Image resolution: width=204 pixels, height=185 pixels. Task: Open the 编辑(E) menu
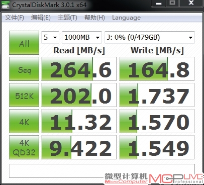tap(41, 18)
